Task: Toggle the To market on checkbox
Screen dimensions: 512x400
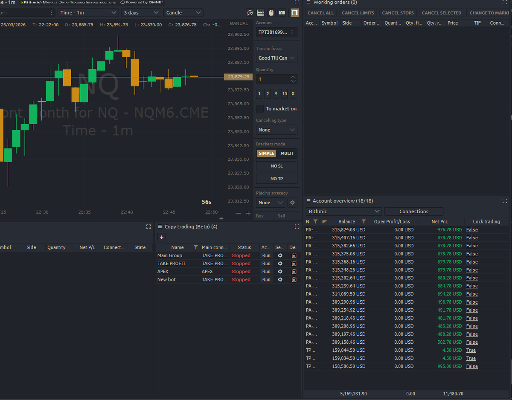Action: tap(260, 109)
